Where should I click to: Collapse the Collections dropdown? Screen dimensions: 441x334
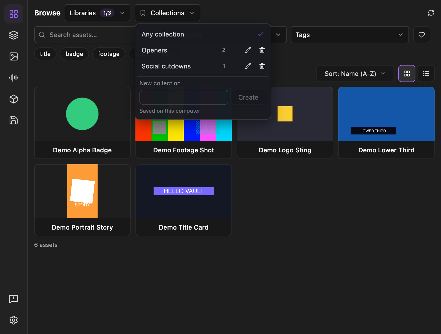pos(167,13)
